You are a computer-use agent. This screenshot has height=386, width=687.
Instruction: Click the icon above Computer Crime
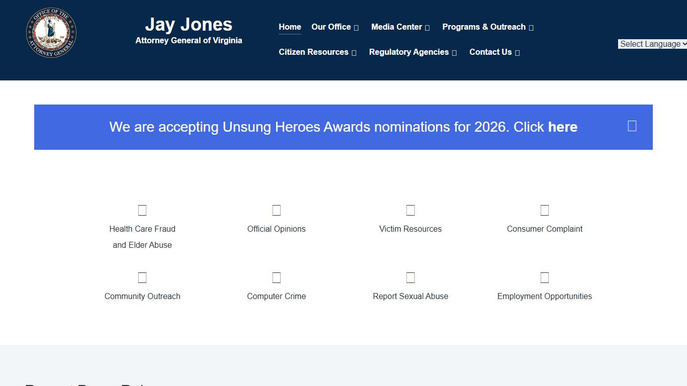pos(276,277)
